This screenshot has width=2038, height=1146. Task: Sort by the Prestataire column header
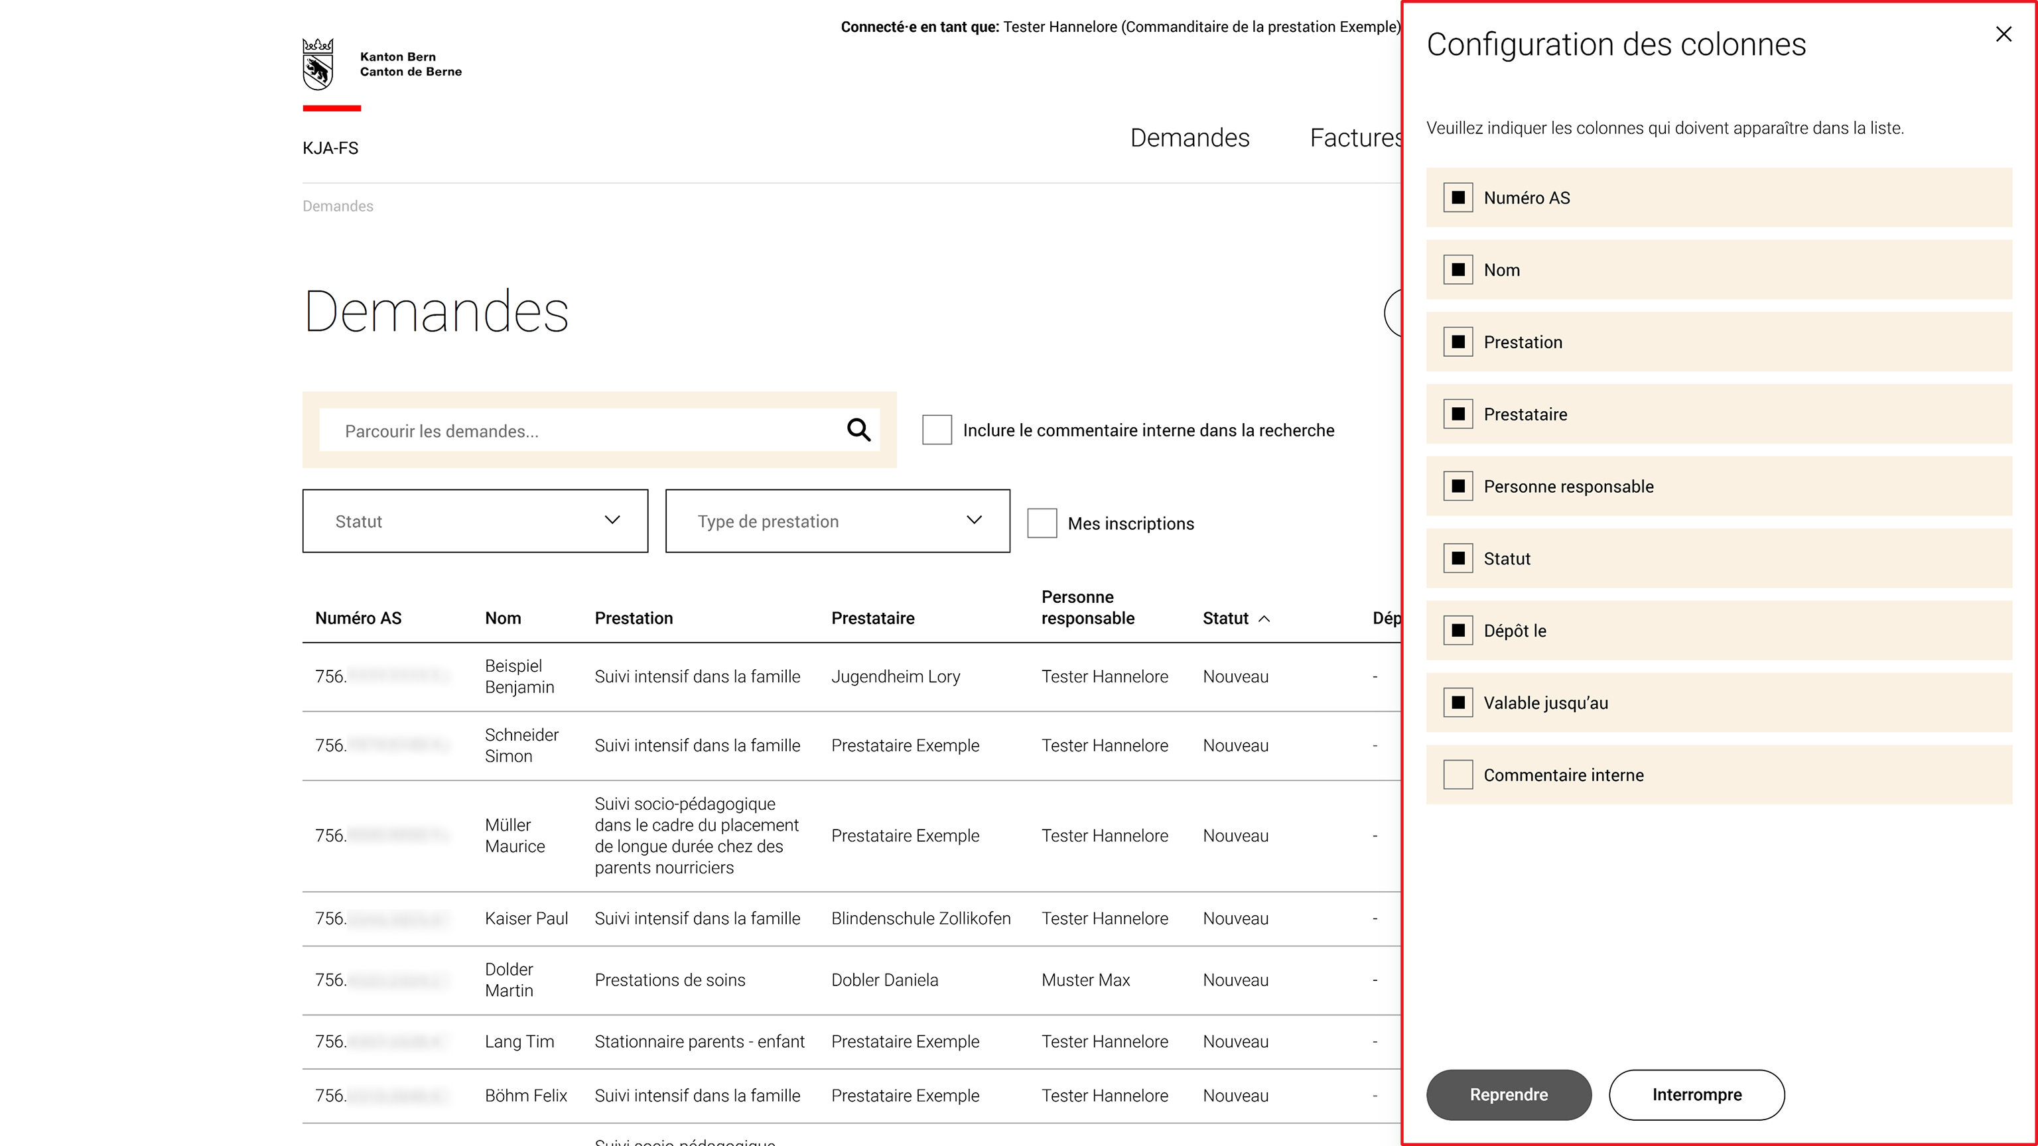(872, 619)
